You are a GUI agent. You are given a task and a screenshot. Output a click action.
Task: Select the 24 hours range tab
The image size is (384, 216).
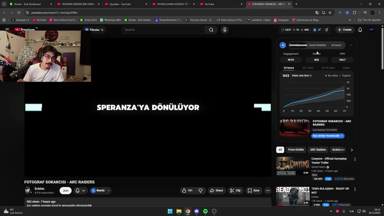pyautogui.click(x=289, y=68)
